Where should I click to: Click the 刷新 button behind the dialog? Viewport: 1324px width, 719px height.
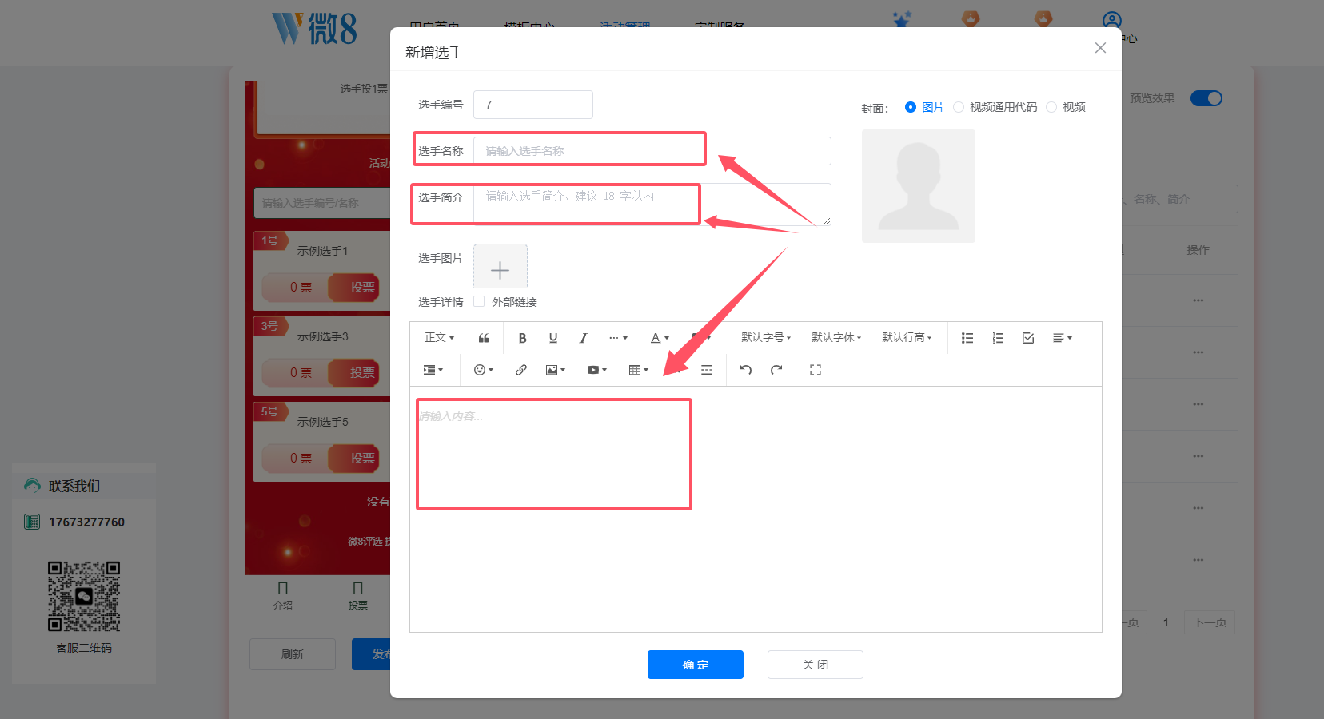[293, 654]
